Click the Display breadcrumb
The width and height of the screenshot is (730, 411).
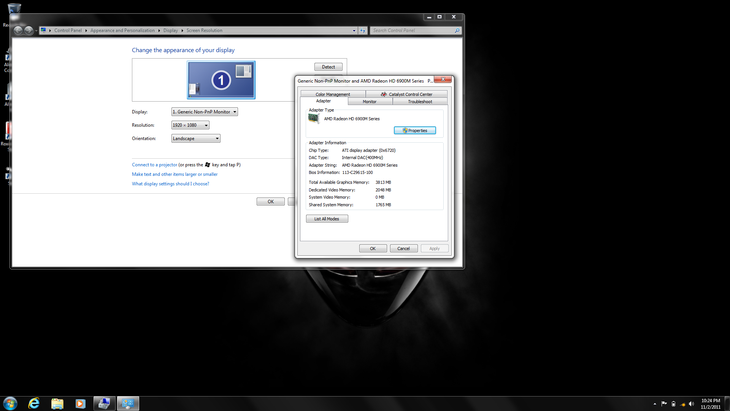[x=171, y=30]
